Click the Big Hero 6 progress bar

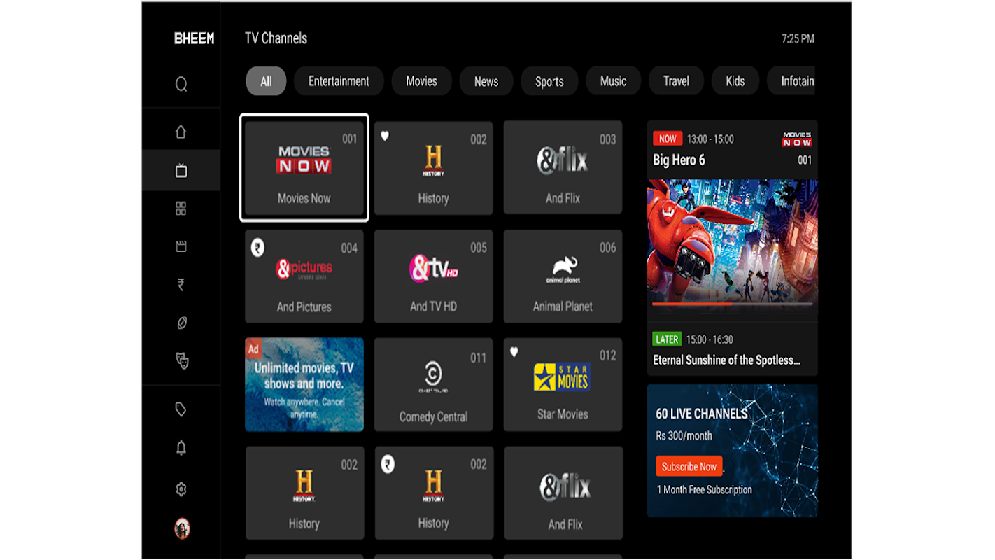733,304
